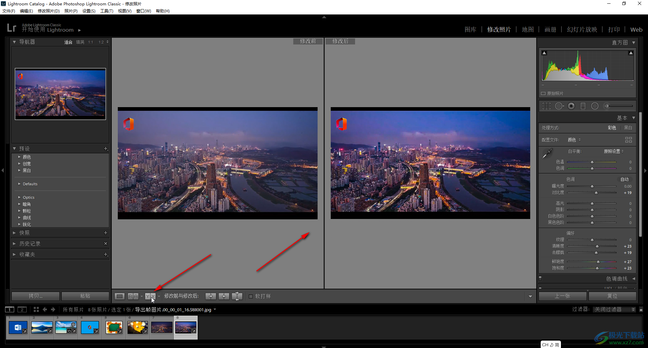Set navigator zoom to 1:1
Viewport: 648px width, 348px height.
[x=90, y=42]
